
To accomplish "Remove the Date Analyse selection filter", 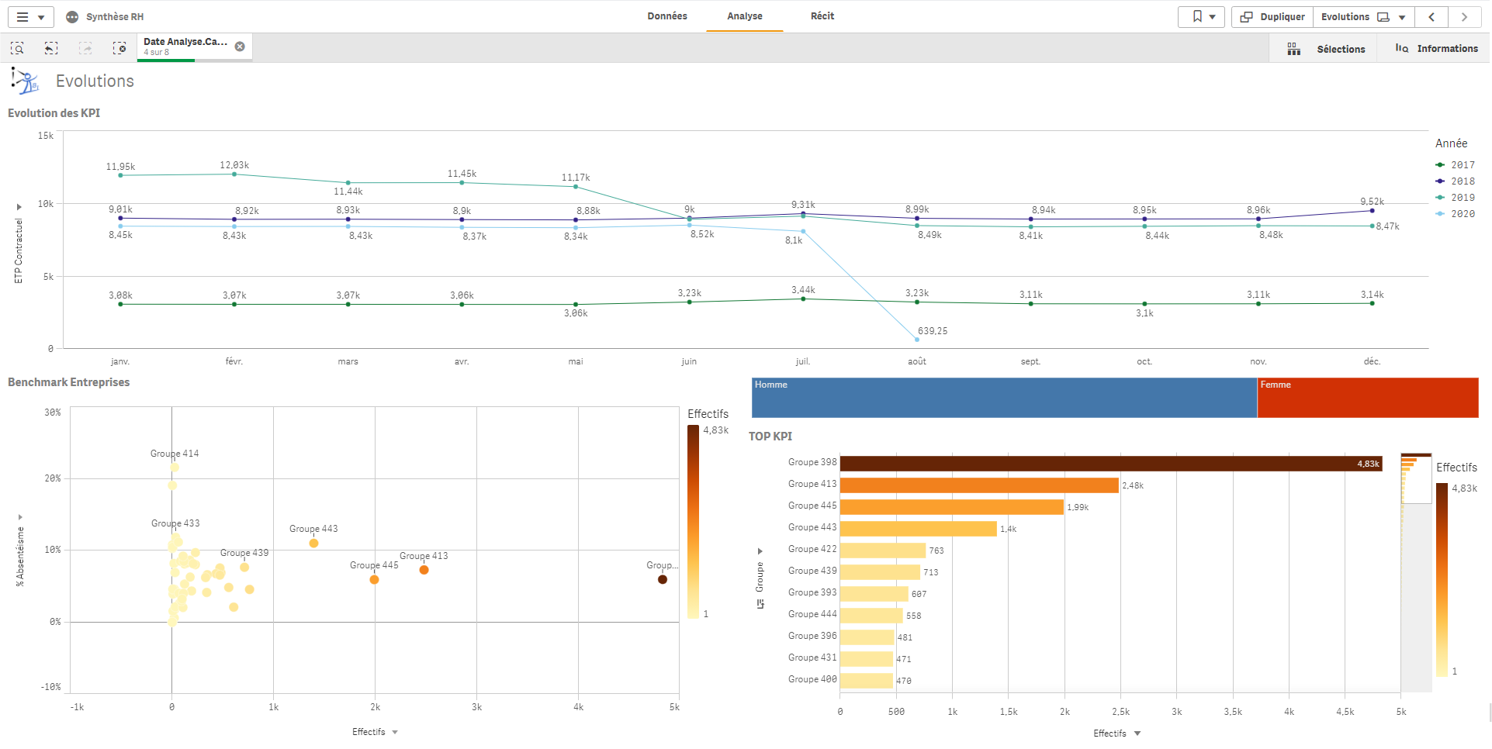I will coord(240,47).
